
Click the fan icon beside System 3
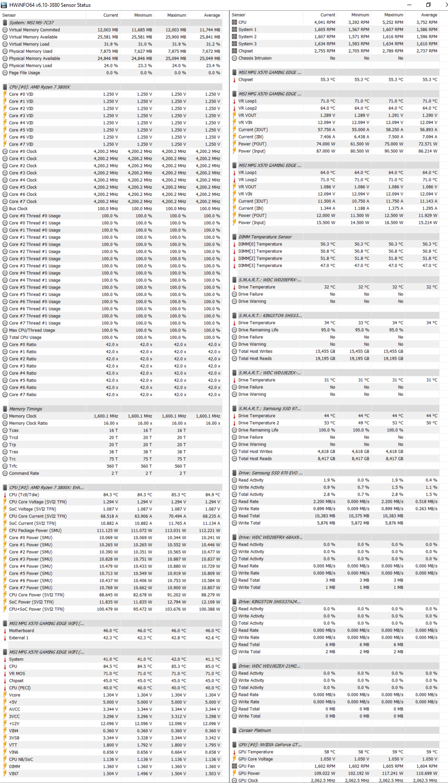point(234,44)
